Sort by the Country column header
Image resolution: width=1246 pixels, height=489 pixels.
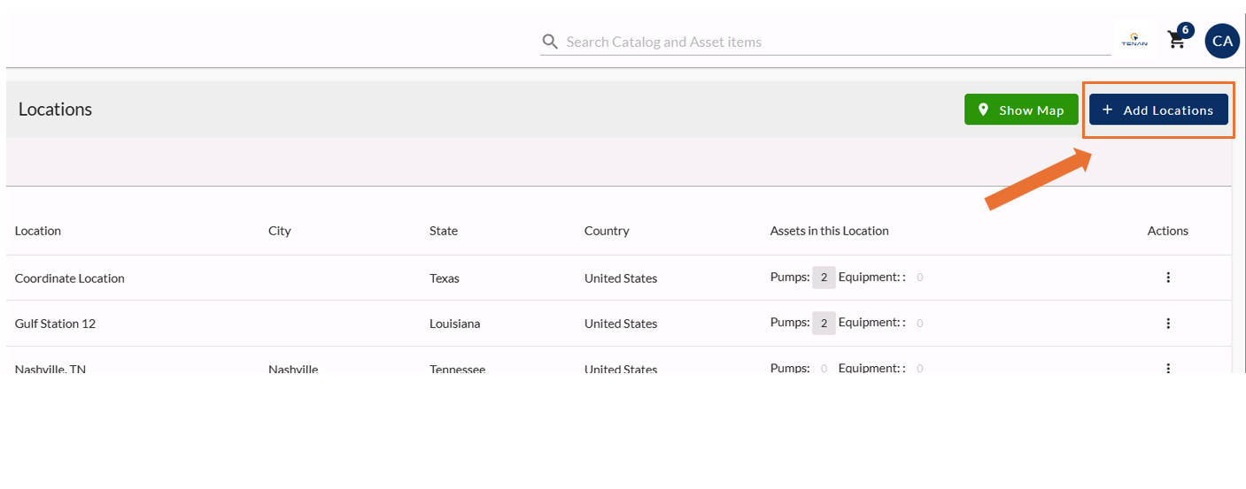click(x=607, y=231)
